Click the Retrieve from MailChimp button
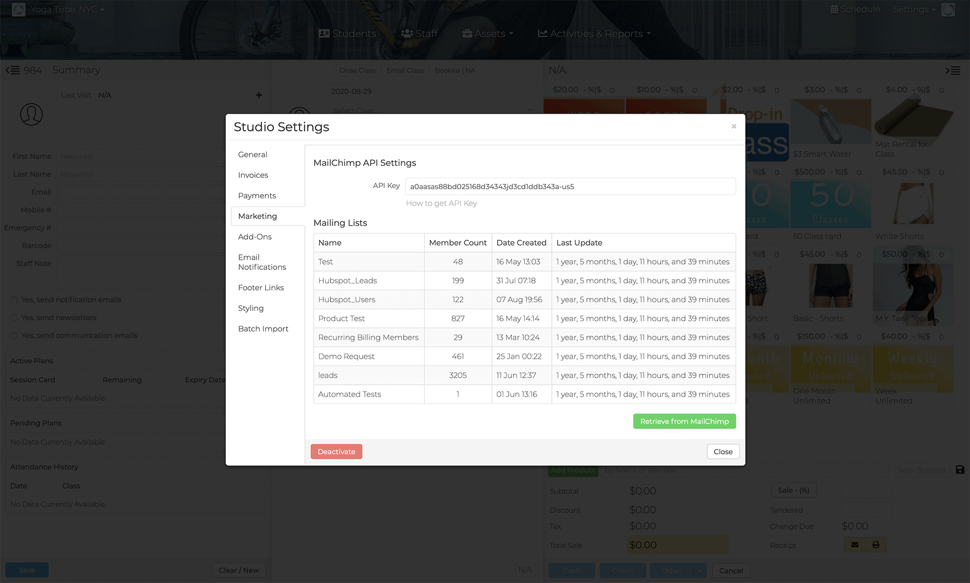The height and width of the screenshot is (583, 970). [x=684, y=421]
